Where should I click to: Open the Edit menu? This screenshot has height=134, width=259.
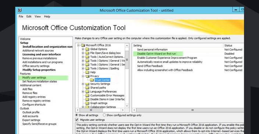(x=29, y=17)
